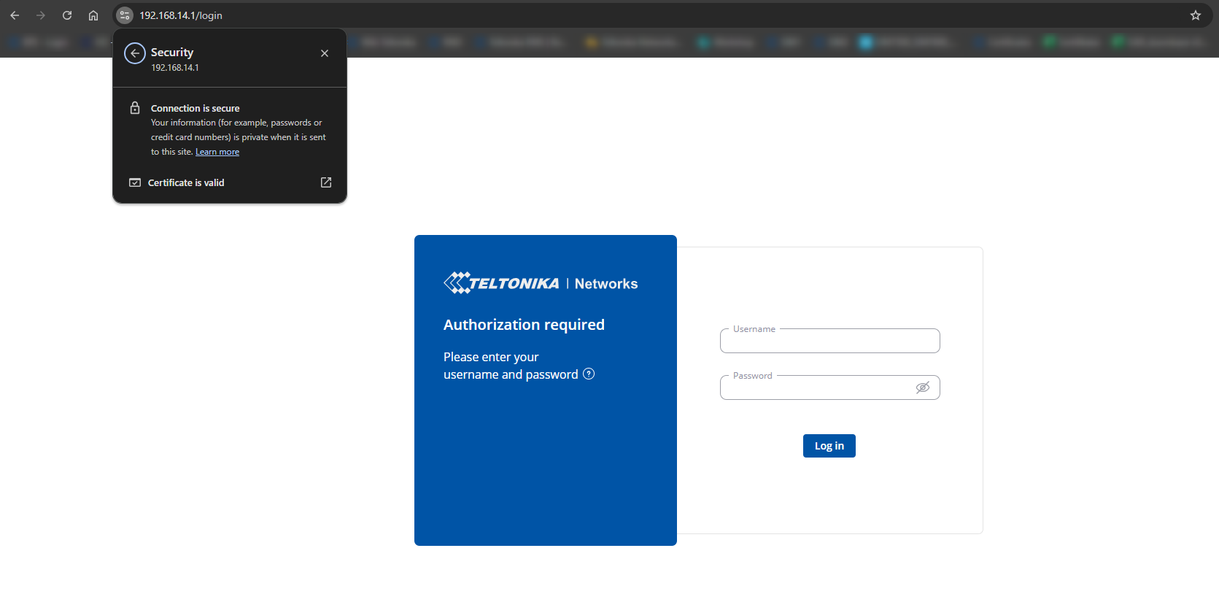Viewport: 1219px width, 594px height.
Task: Go back in the Security popup
Action: point(135,53)
